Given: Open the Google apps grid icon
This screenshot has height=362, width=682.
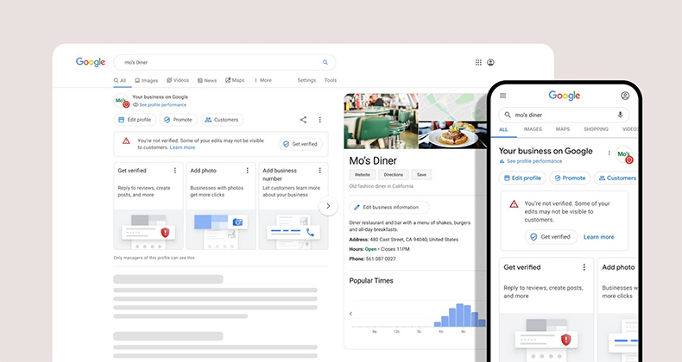Looking at the screenshot, I should pos(478,63).
